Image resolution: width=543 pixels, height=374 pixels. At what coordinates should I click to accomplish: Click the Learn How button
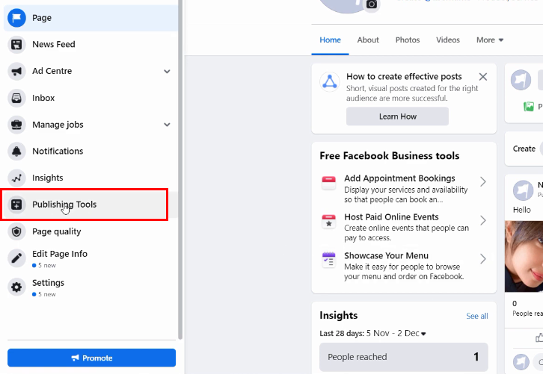click(397, 116)
